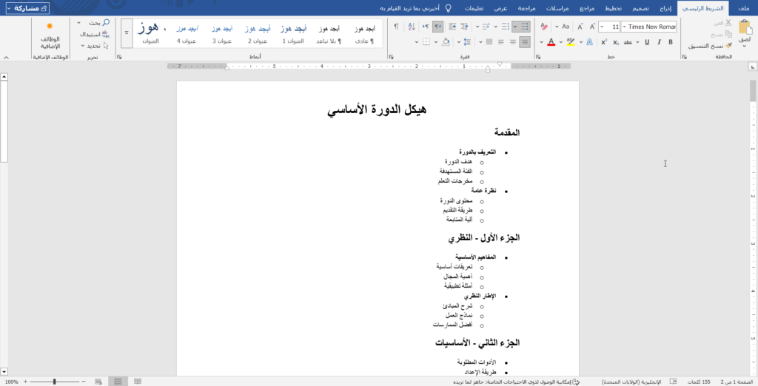Expand the styles gallery more arrow

[x=126, y=33]
